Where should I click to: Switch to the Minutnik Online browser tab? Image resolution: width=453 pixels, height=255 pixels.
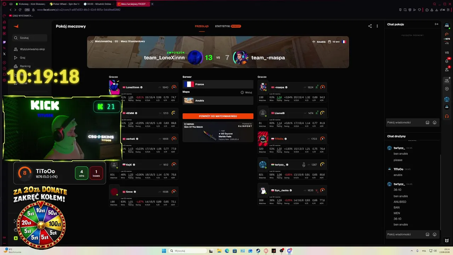click(99, 4)
